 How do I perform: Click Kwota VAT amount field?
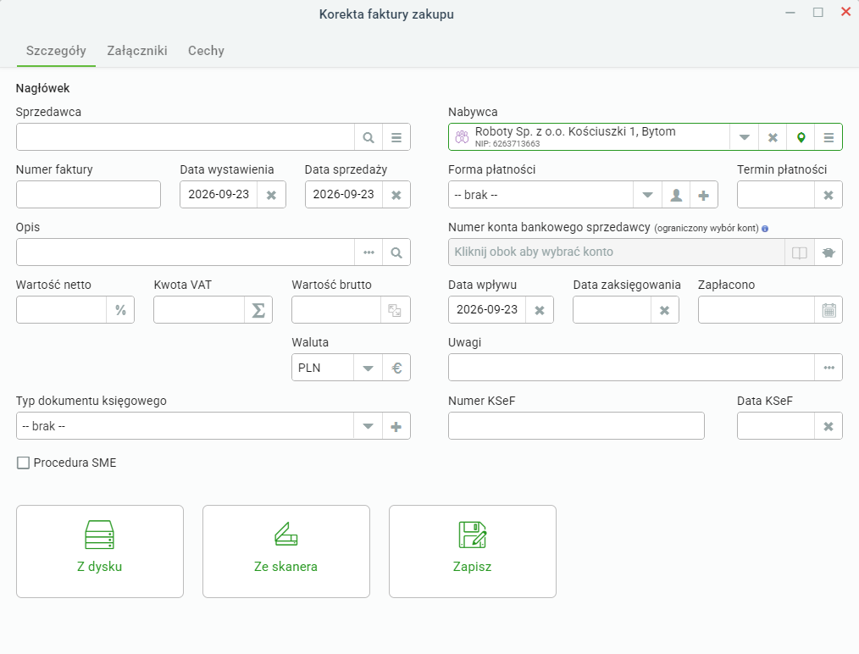point(199,310)
